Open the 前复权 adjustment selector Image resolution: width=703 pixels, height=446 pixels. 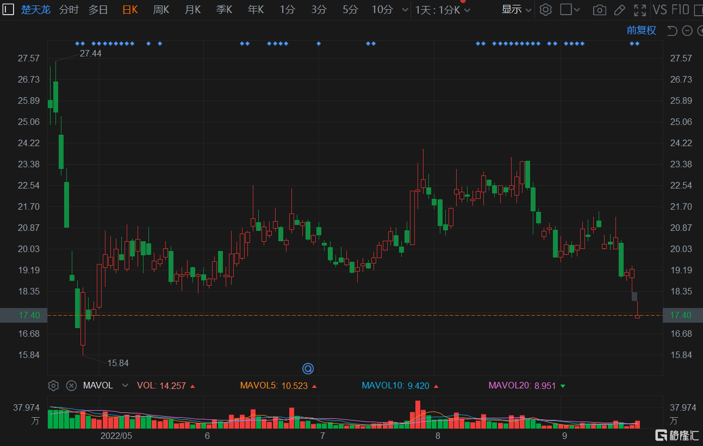tap(642, 30)
